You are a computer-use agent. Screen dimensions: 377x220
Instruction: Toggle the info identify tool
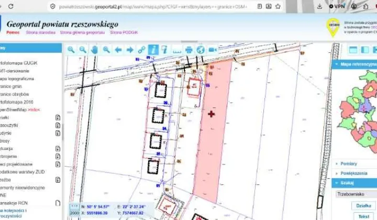(153, 50)
